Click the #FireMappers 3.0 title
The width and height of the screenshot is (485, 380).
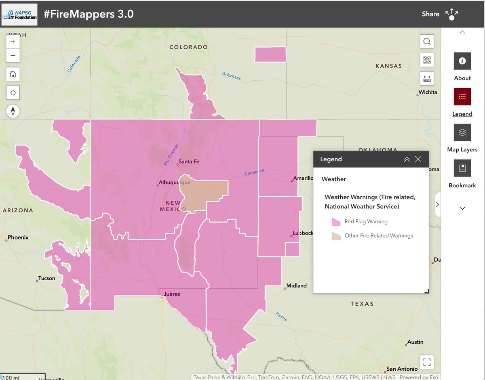point(89,14)
